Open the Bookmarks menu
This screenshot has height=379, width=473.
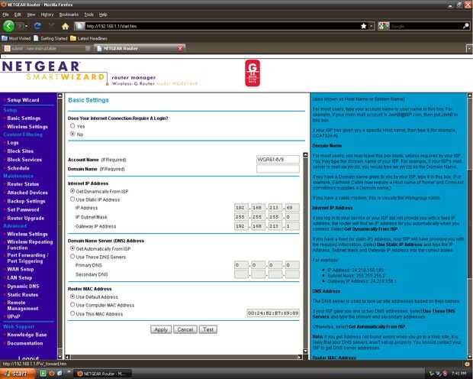[69, 15]
